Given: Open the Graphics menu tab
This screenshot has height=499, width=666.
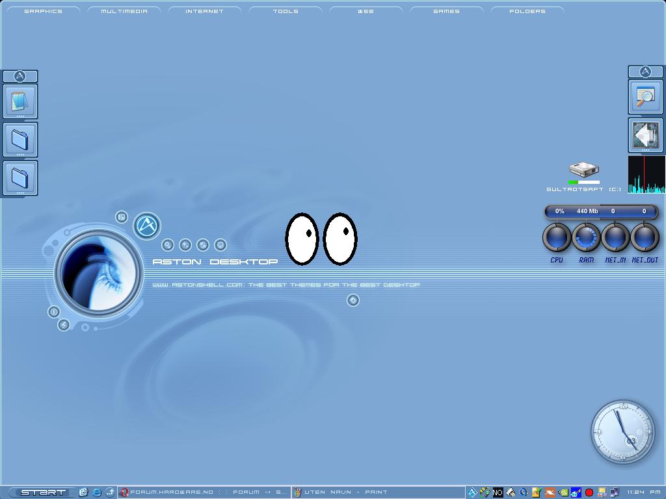Looking at the screenshot, I should (x=43, y=11).
